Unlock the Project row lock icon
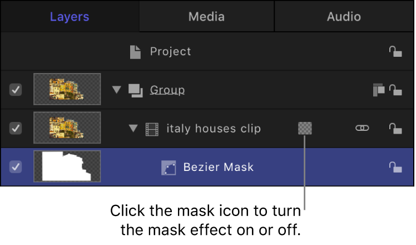 395,52
